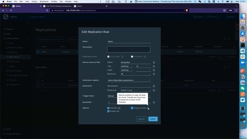Open Tag matching dropdown

(127, 66)
